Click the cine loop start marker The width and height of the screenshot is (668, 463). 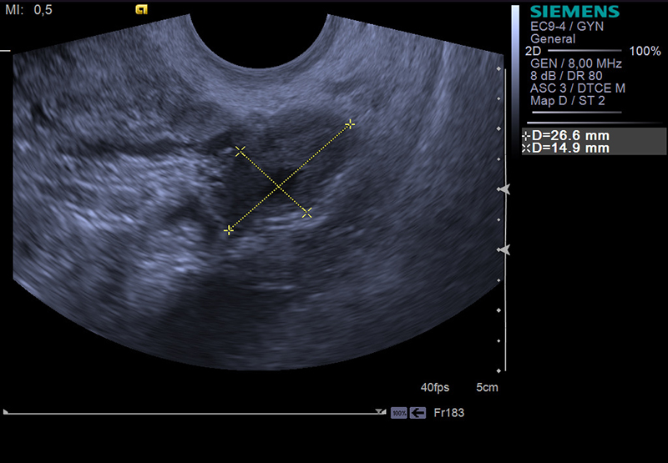point(6,411)
